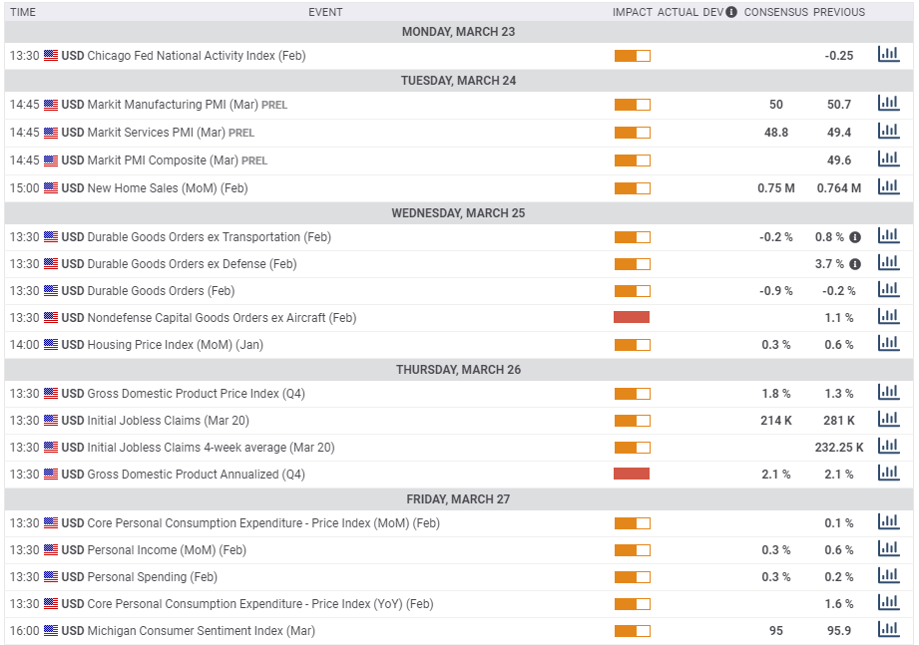Open chart icon for Jobless Claims 4-week average
Screen dimensions: 919x645
pyautogui.click(x=888, y=446)
